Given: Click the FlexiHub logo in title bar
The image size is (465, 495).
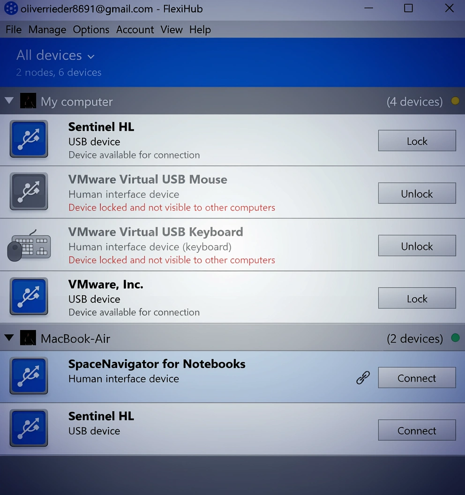Looking at the screenshot, I should [x=11, y=8].
